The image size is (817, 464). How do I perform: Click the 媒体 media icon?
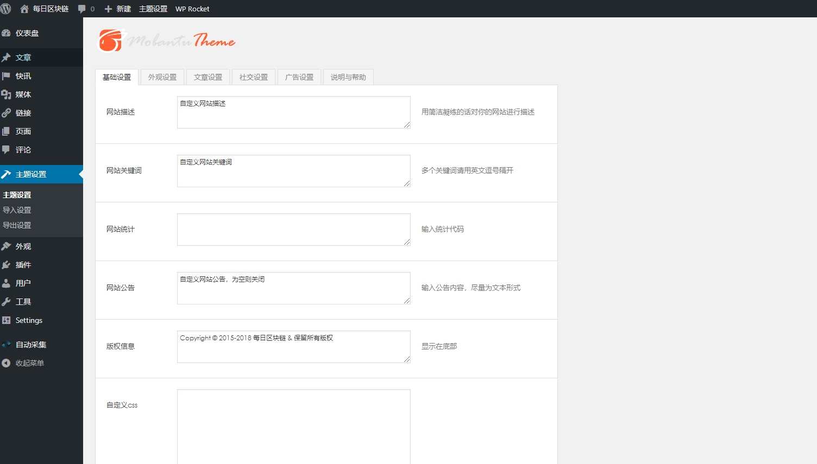(6, 94)
